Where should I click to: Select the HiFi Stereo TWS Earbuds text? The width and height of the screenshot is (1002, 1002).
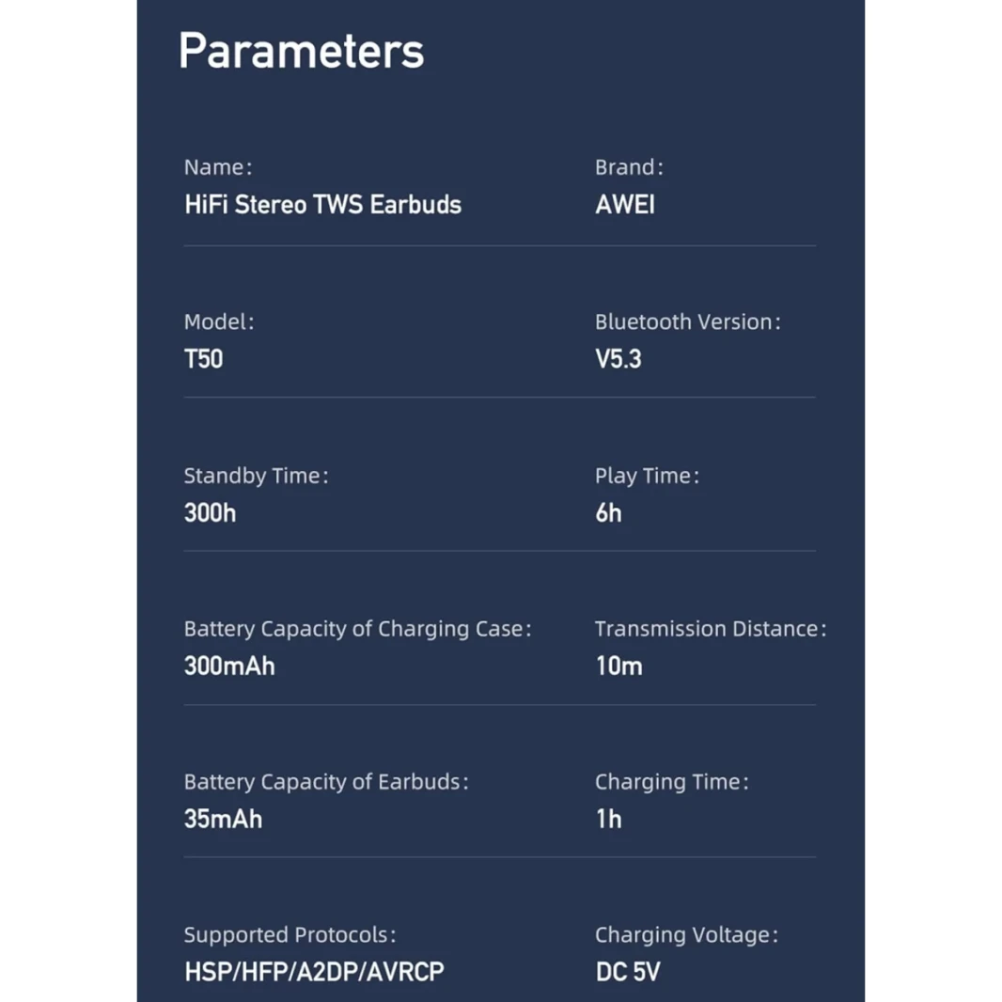(322, 205)
